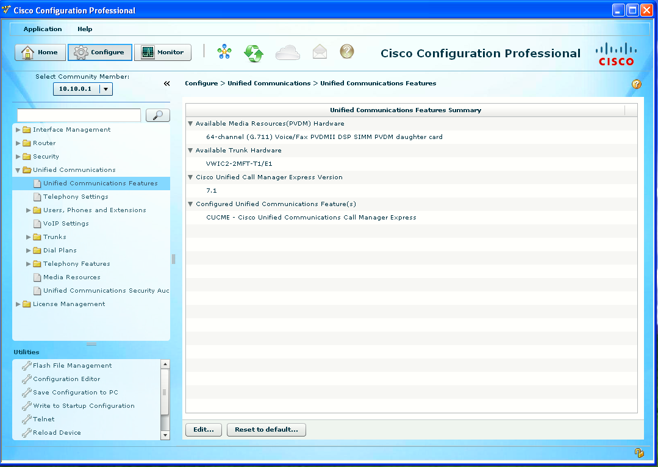Click Utilities scrollbar down arrow
This screenshot has width=658, height=467.
click(165, 435)
